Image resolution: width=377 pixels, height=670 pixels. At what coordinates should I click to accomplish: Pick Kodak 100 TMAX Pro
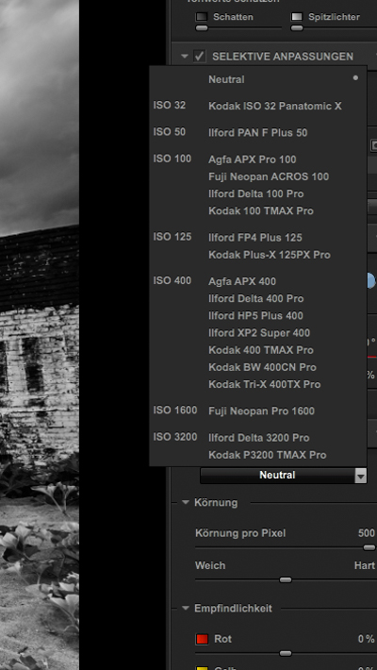pos(261,210)
